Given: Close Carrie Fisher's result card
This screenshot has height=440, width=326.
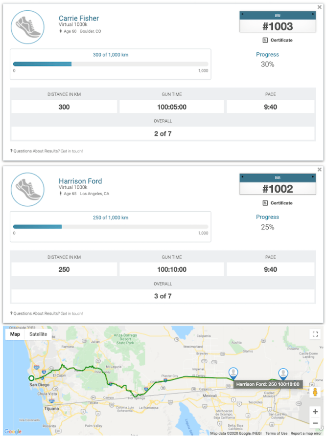Looking at the screenshot, I should 319,7.
